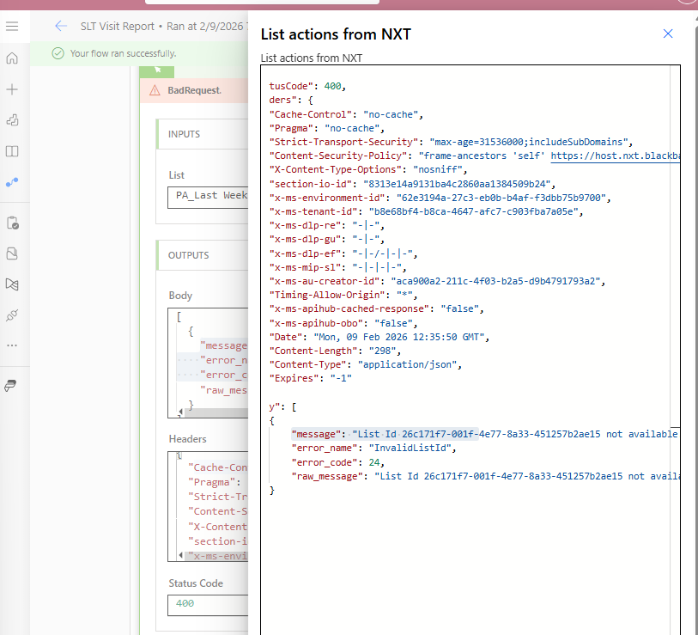Click the section-io-id header value
Viewport: 698px width, 635px height.
tap(457, 184)
